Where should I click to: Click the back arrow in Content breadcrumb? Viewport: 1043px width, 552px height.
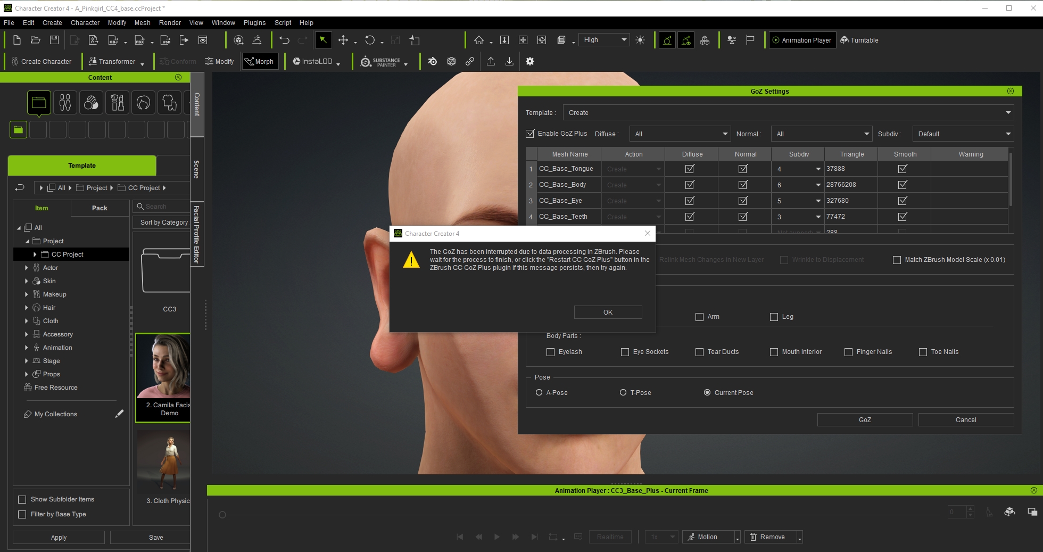point(20,187)
